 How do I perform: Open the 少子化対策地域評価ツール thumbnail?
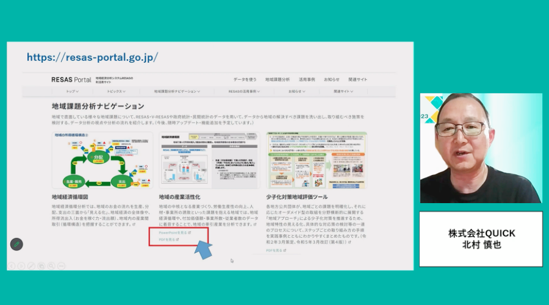(317, 160)
